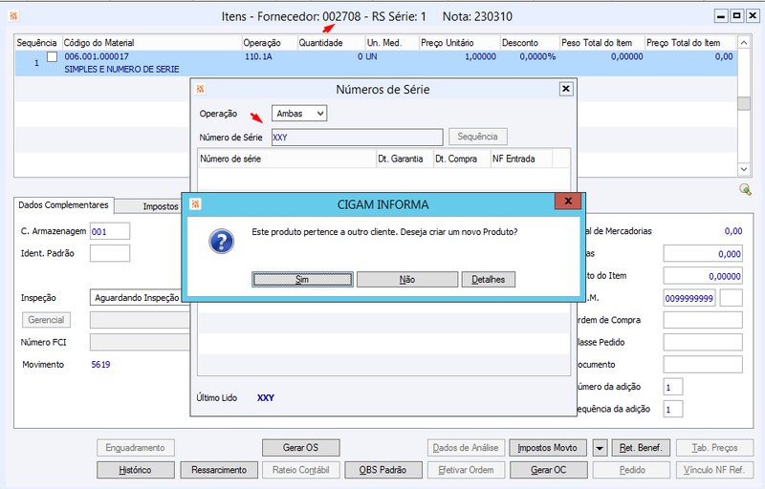
Task: Click the Ressarcimento button
Action: (x=219, y=470)
